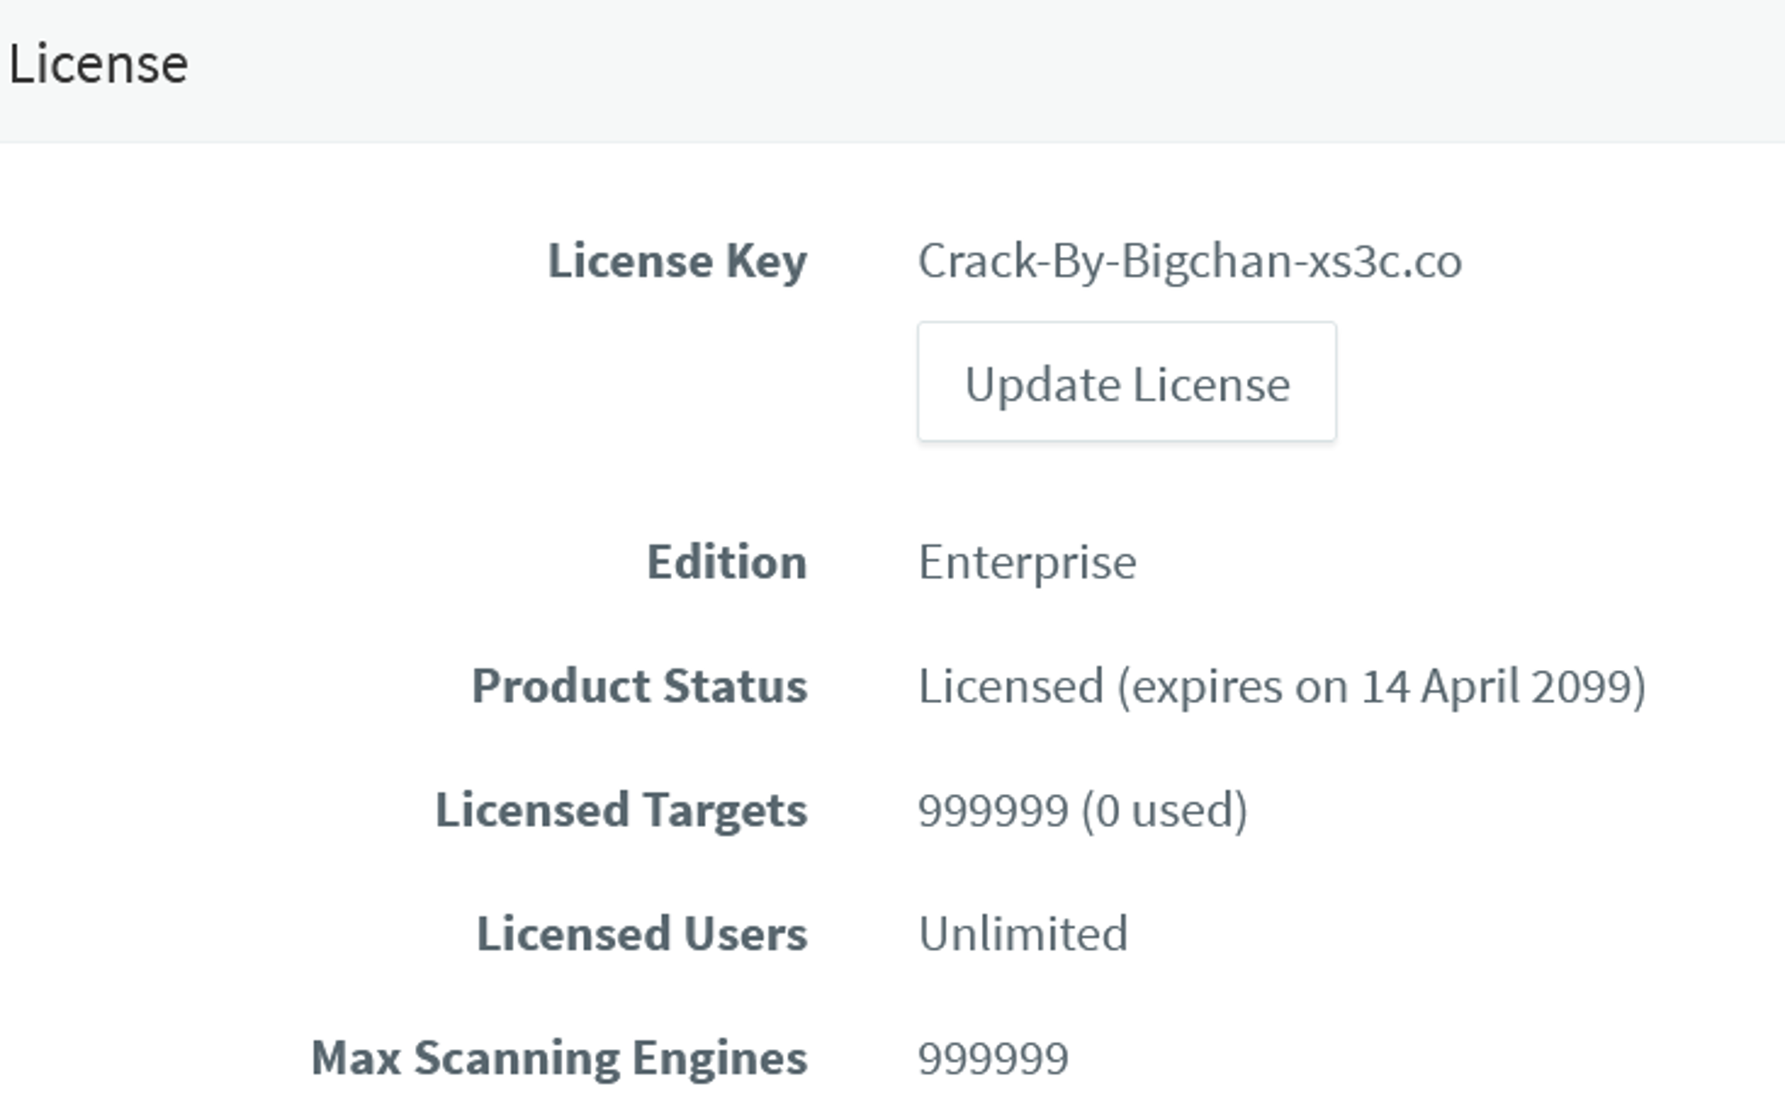Click the Update License button
Viewport: 1785px width, 1118px height.
1126,383
